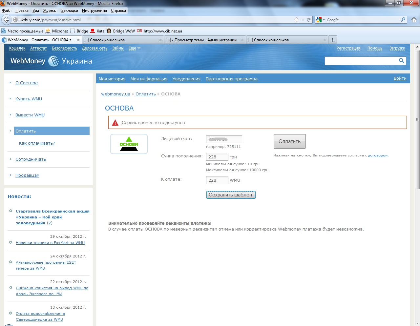Open a new tab with plus button
This screenshot has width=420, height=326.
coord(333,40)
